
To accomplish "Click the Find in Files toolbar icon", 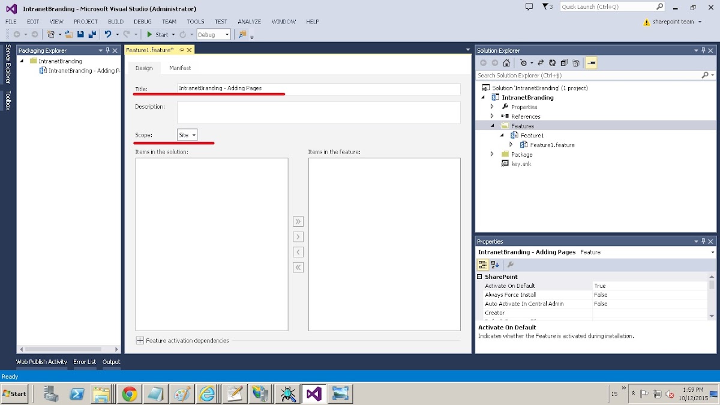I will [x=242, y=35].
